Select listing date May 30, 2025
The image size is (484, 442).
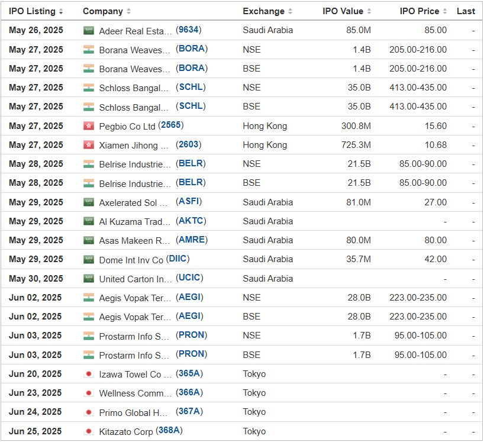pyautogui.click(x=36, y=279)
